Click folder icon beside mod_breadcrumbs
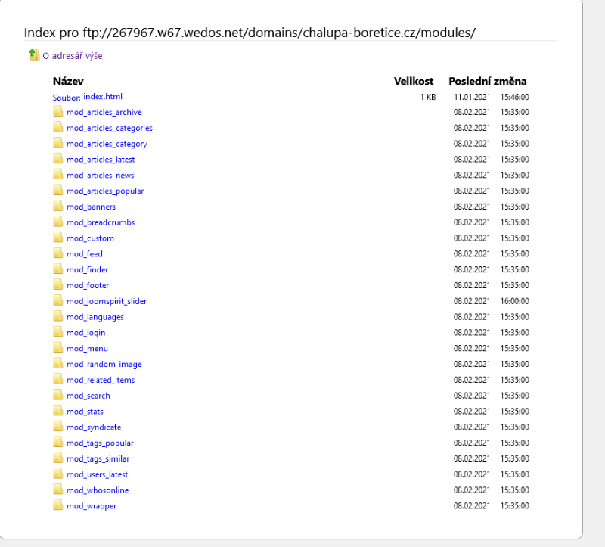 point(58,222)
